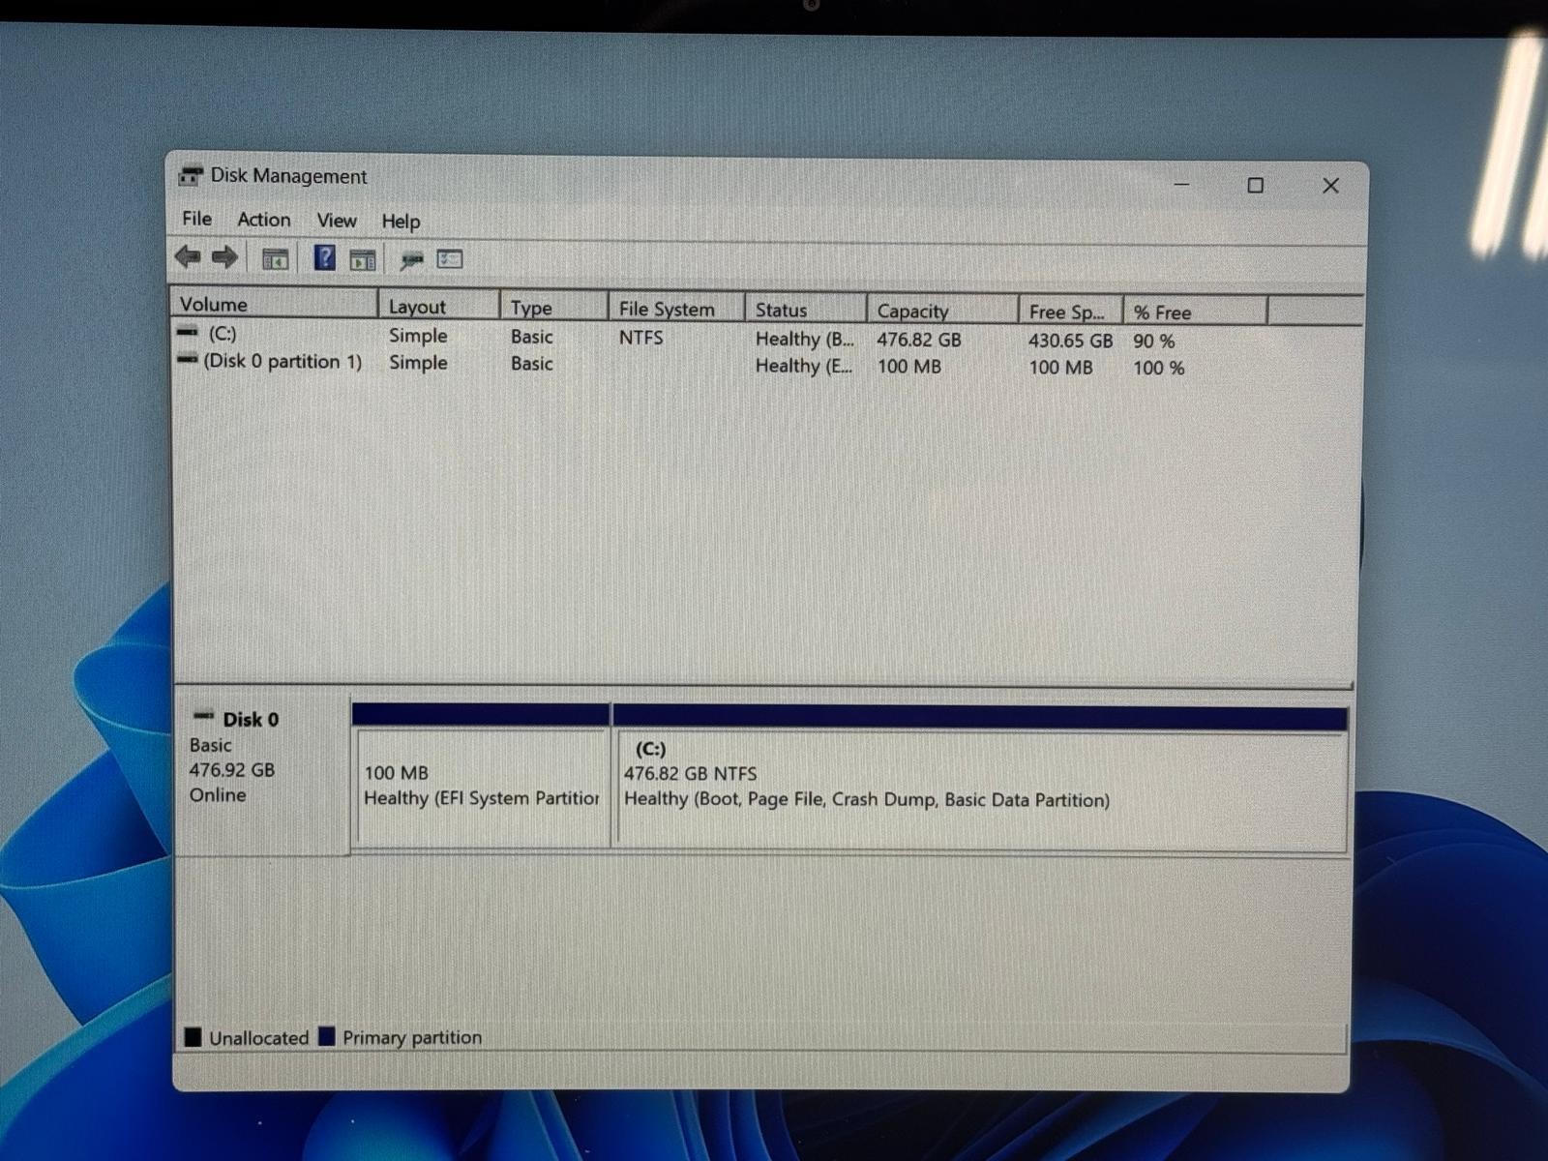Sort by the Layout column header
The height and width of the screenshot is (1161, 1548).
pyautogui.click(x=439, y=306)
